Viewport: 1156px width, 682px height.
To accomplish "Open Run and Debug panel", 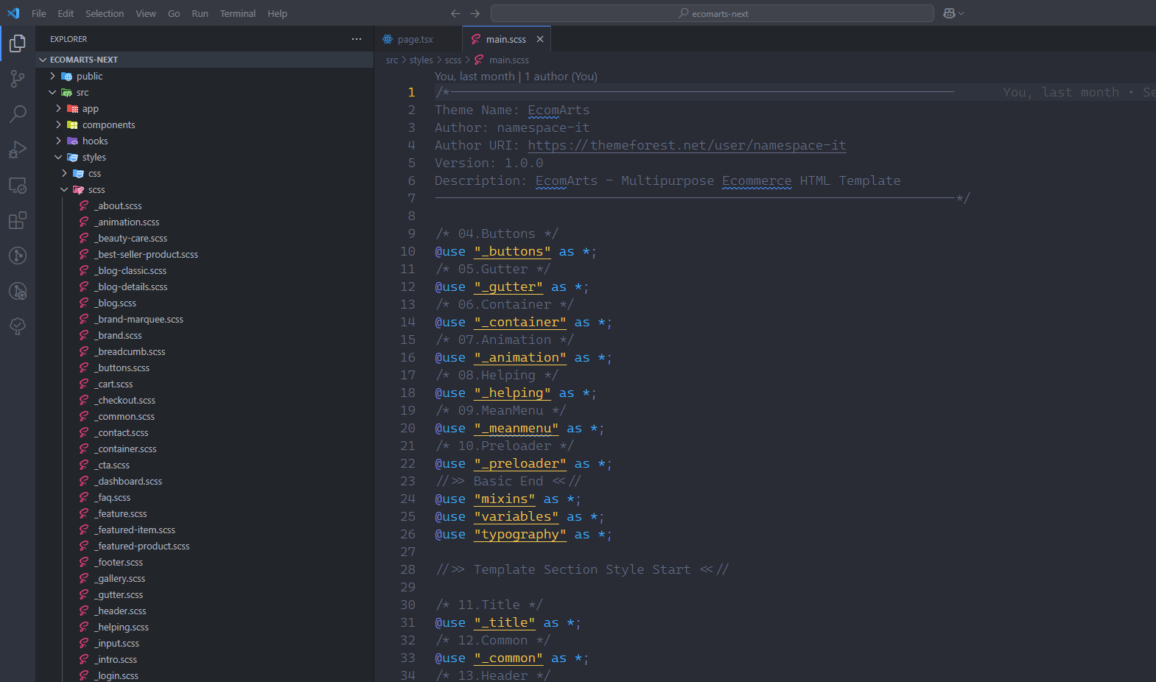I will click(18, 150).
